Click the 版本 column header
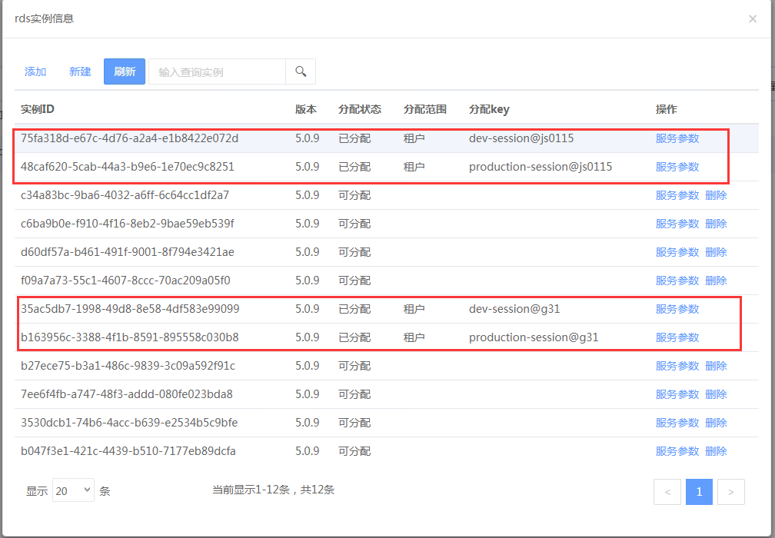 tap(306, 109)
